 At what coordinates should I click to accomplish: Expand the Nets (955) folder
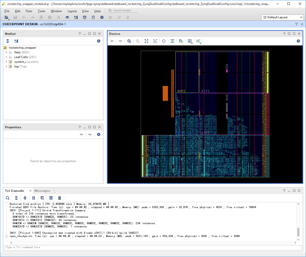(x=6, y=53)
